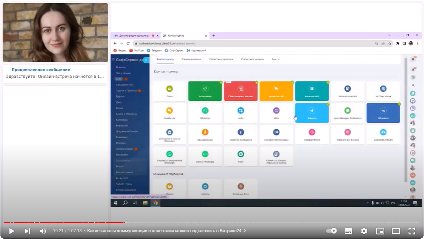Mute the video with the volume icon
Viewport: 424px width, 239px height.
point(43,231)
